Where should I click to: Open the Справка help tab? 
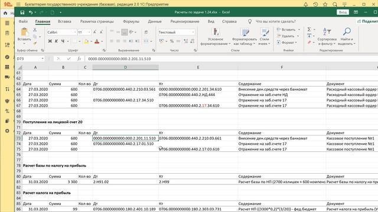pos(229,21)
